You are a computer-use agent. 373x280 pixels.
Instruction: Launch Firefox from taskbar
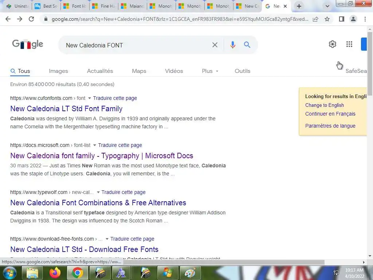tap(55, 273)
